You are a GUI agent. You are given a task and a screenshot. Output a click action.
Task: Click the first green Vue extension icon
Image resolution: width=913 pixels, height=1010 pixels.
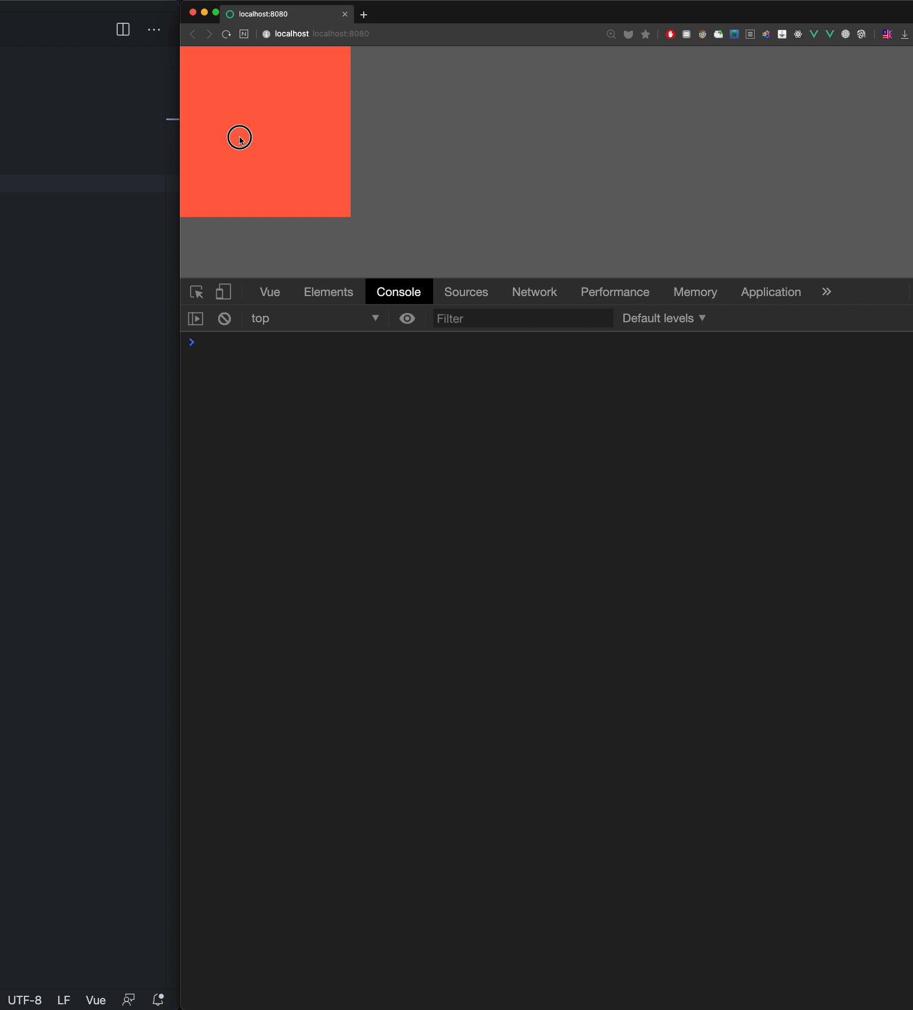click(x=813, y=34)
